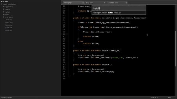Click the validate_login function declaration line
The height and width of the screenshot is (99, 177).
coord(110,18)
